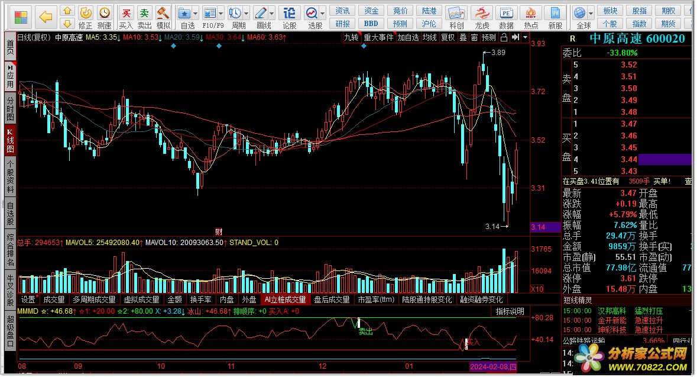Click the 设置 settings button
Viewport: 697px width, 377px height.
point(28,299)
